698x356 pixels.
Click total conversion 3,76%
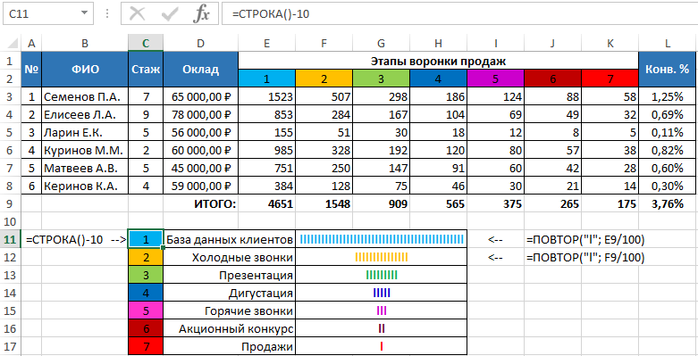(668, 204)
